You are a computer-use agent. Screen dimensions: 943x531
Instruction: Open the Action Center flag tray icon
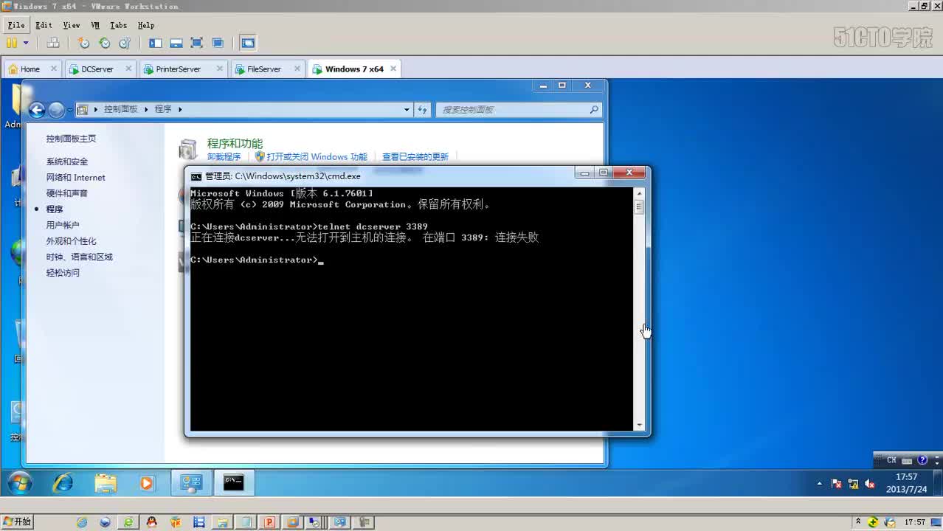point(837,484)
